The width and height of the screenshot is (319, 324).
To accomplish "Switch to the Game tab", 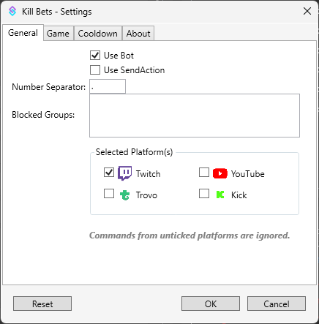I will click(58, 34).
